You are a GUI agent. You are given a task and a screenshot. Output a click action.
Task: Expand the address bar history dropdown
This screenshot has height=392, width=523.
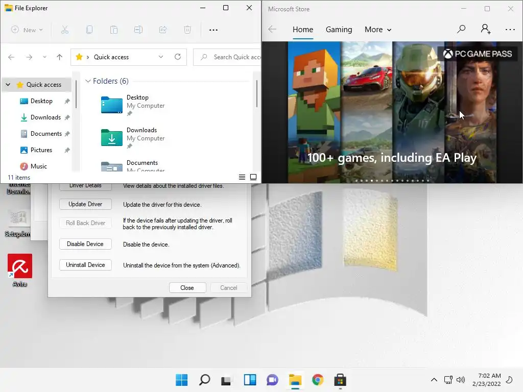[x=161, y=57]
